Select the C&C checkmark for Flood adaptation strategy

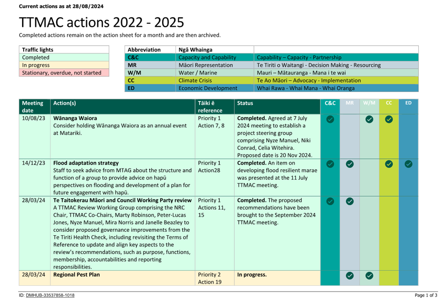[330, 164]
